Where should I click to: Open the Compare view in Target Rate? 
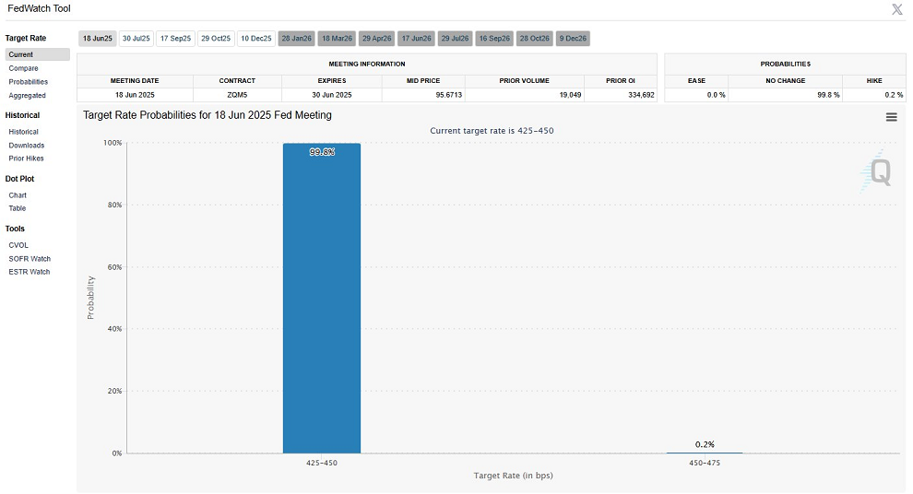(23, 68)
